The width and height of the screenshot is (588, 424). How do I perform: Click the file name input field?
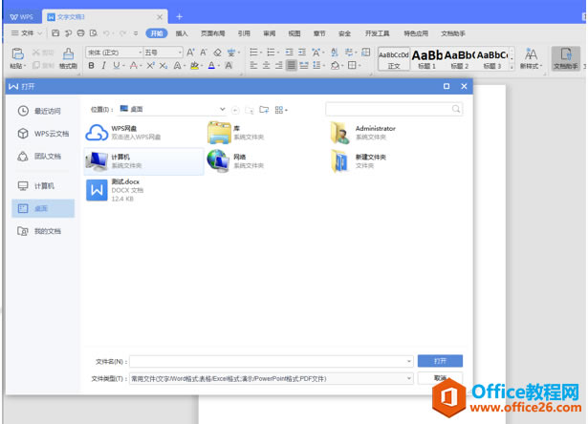(272, 361)
